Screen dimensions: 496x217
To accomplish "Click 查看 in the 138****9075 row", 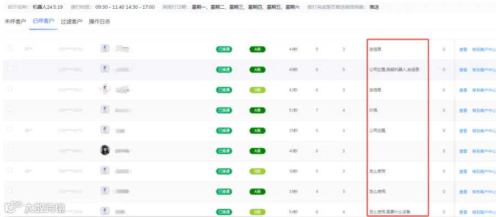I will coord(463,131).
